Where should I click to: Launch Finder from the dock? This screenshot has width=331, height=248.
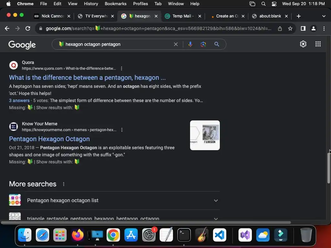(25, 235)
